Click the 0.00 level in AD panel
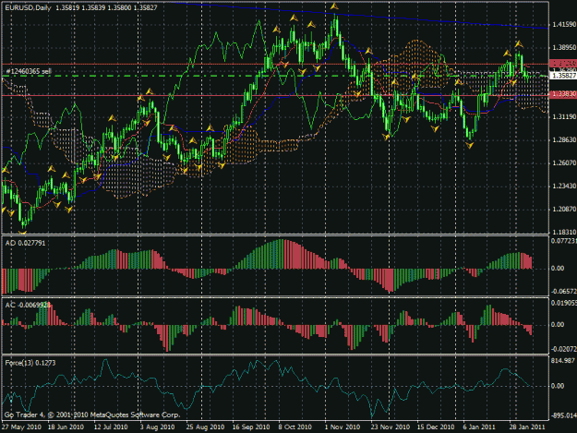The height and width of the screenshot is (433, 577). pyautogui.click(x=558, y=269)
